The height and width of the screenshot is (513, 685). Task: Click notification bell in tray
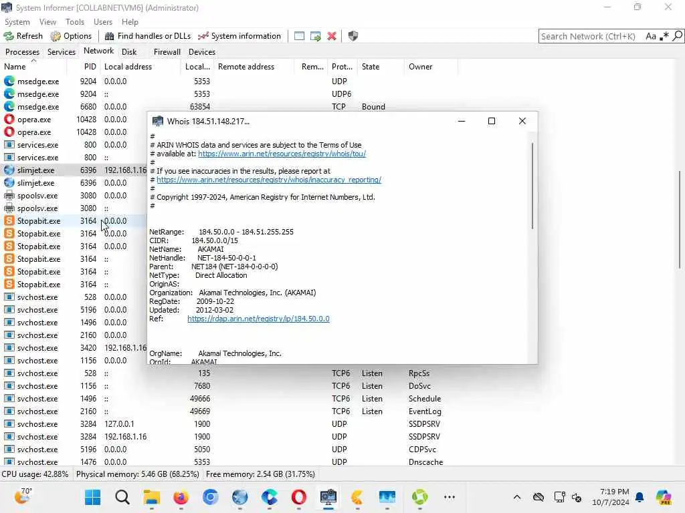(x=640, y=497)
